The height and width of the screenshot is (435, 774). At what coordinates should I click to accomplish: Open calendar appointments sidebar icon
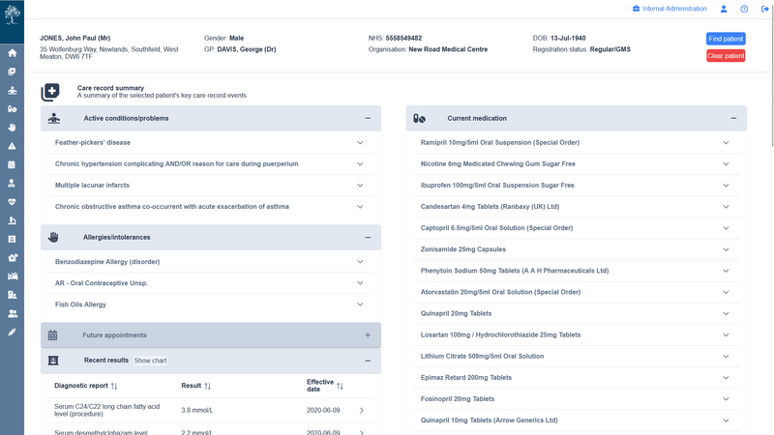pos(12,164)
